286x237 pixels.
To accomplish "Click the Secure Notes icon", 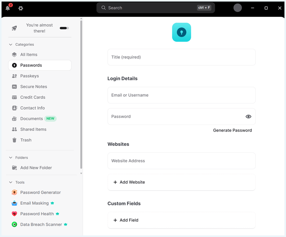I will (x=14, y=87).
